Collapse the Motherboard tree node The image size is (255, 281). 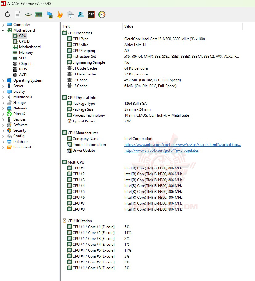3,31
